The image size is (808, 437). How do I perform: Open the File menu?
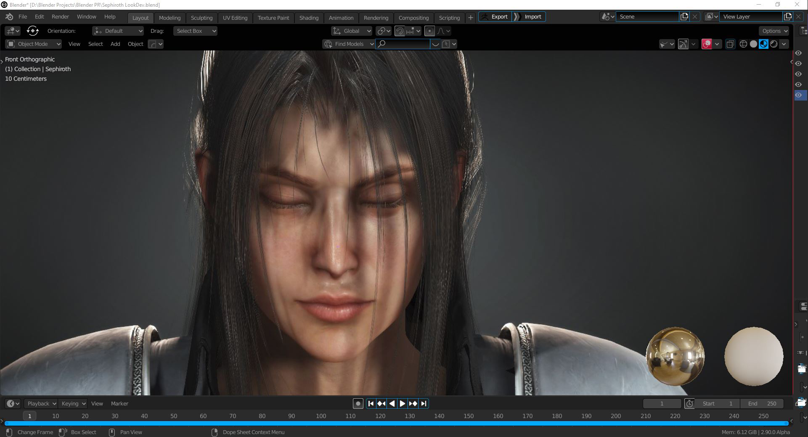point(23,17)
